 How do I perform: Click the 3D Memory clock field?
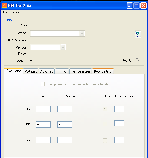click(64, 109)
